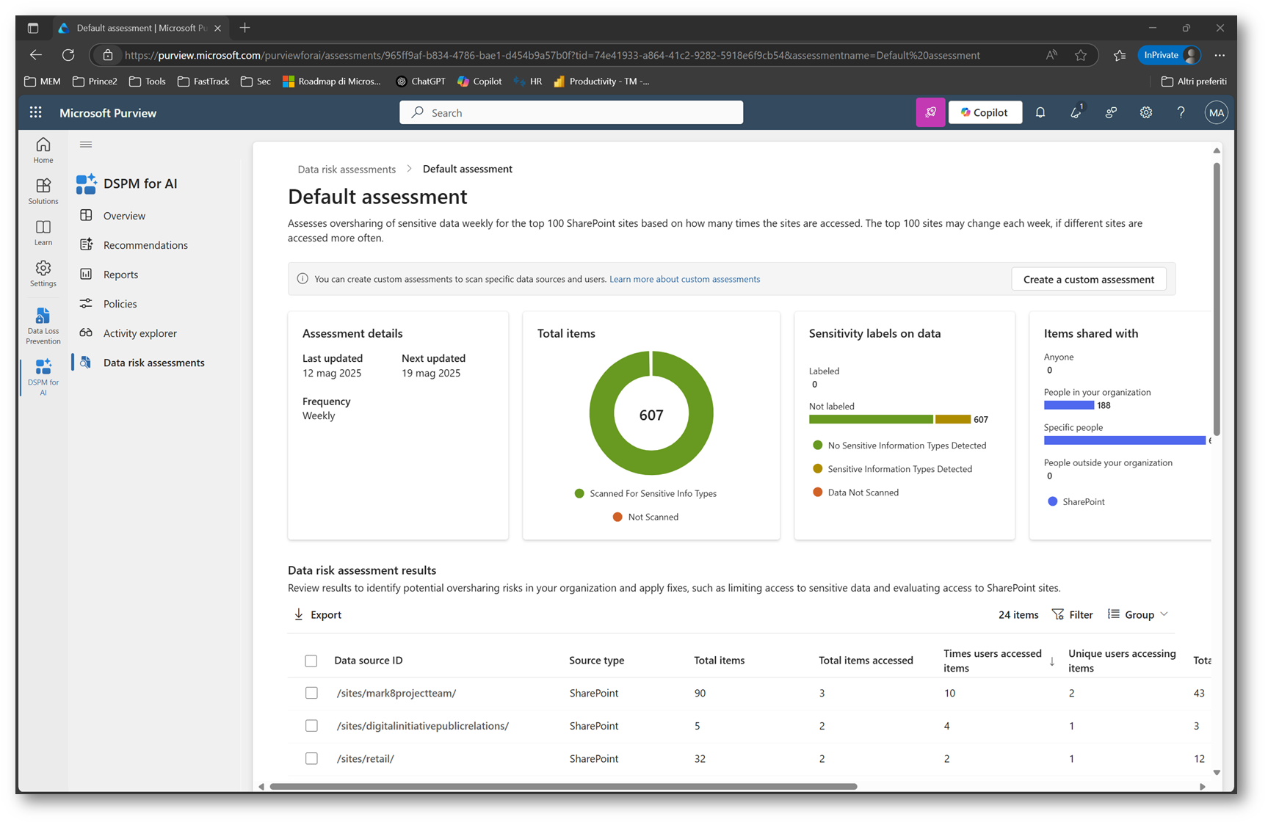Click the pink Purview portal icon button

(x=930, y=112)
